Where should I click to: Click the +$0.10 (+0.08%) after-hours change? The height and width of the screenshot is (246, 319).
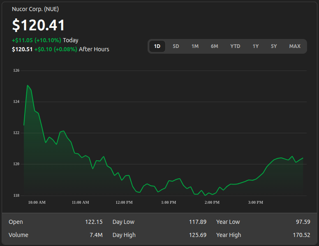click(56, 49)
